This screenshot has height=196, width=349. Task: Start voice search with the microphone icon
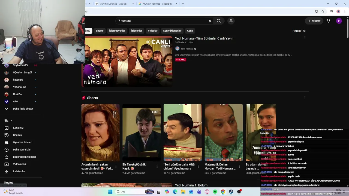231,21
